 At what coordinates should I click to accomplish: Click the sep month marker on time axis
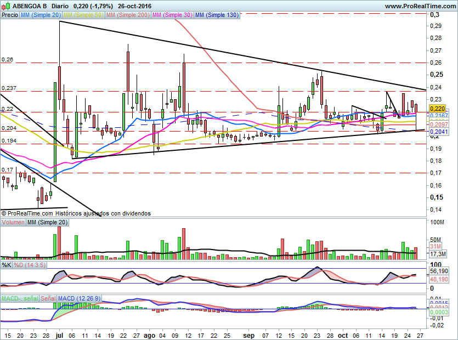(249, 336)
